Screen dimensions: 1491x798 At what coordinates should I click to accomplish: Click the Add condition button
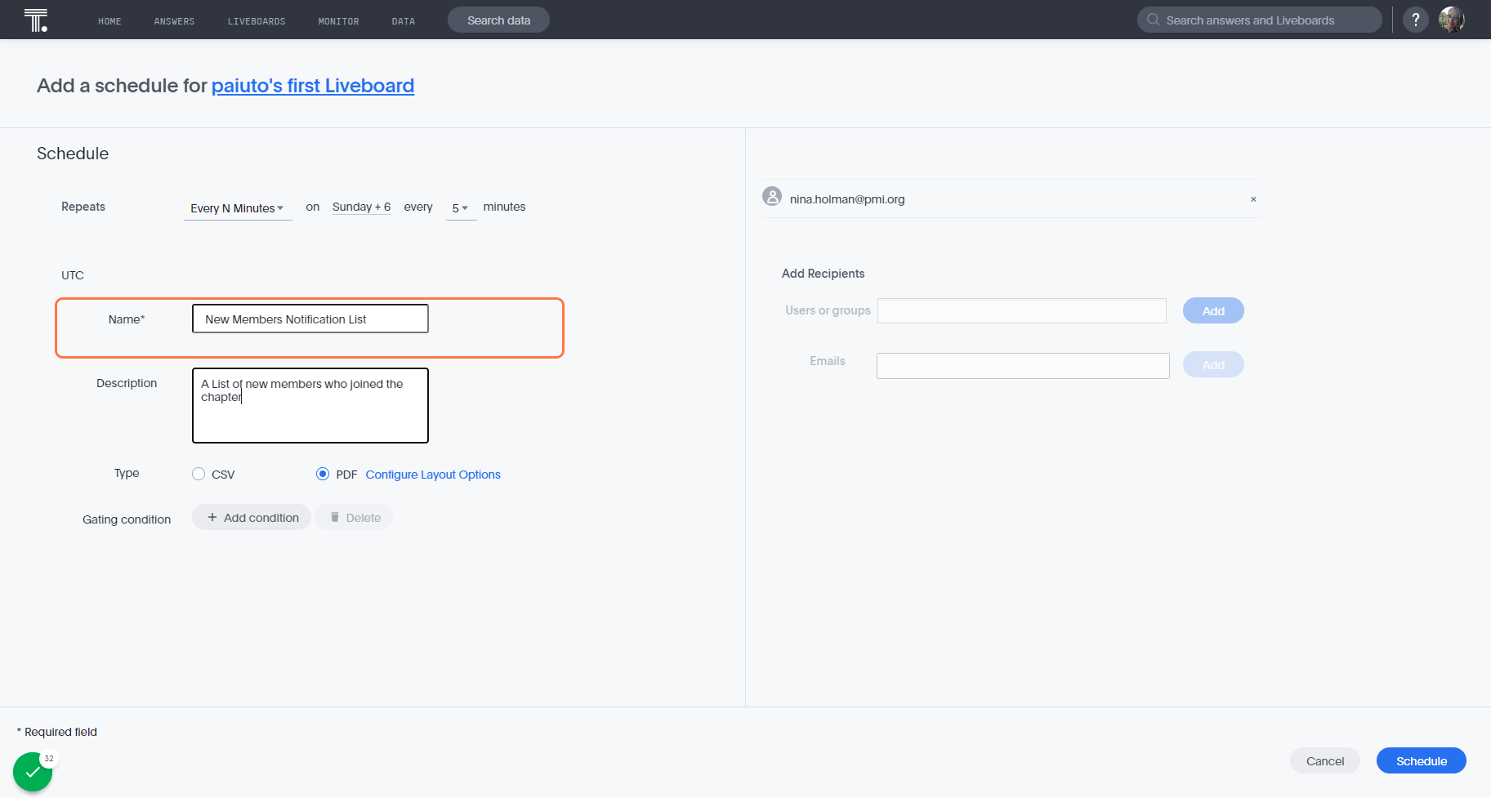[252, 517]
